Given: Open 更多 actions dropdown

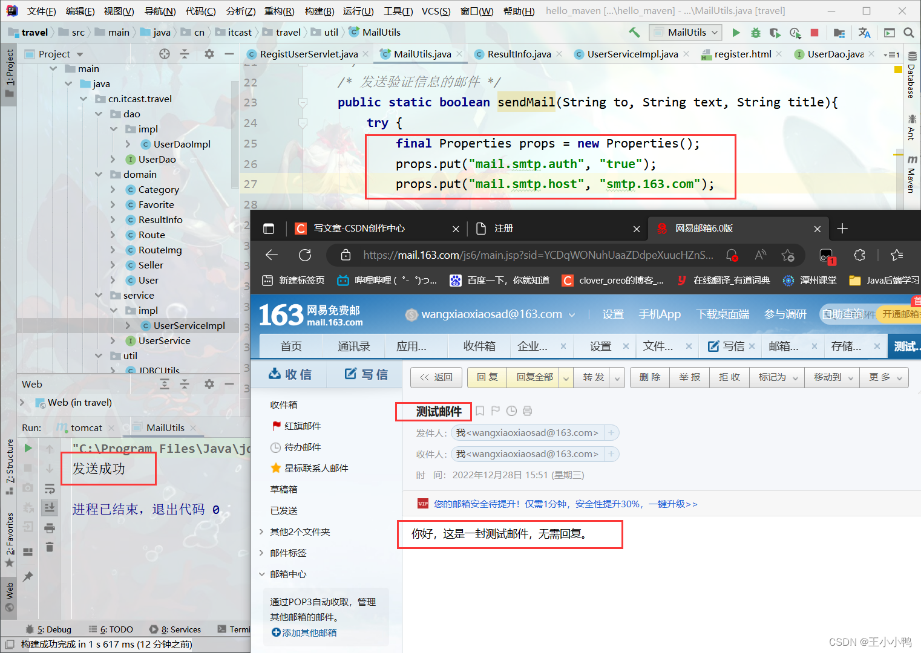Looking at the screenshot, I should 885,377.
